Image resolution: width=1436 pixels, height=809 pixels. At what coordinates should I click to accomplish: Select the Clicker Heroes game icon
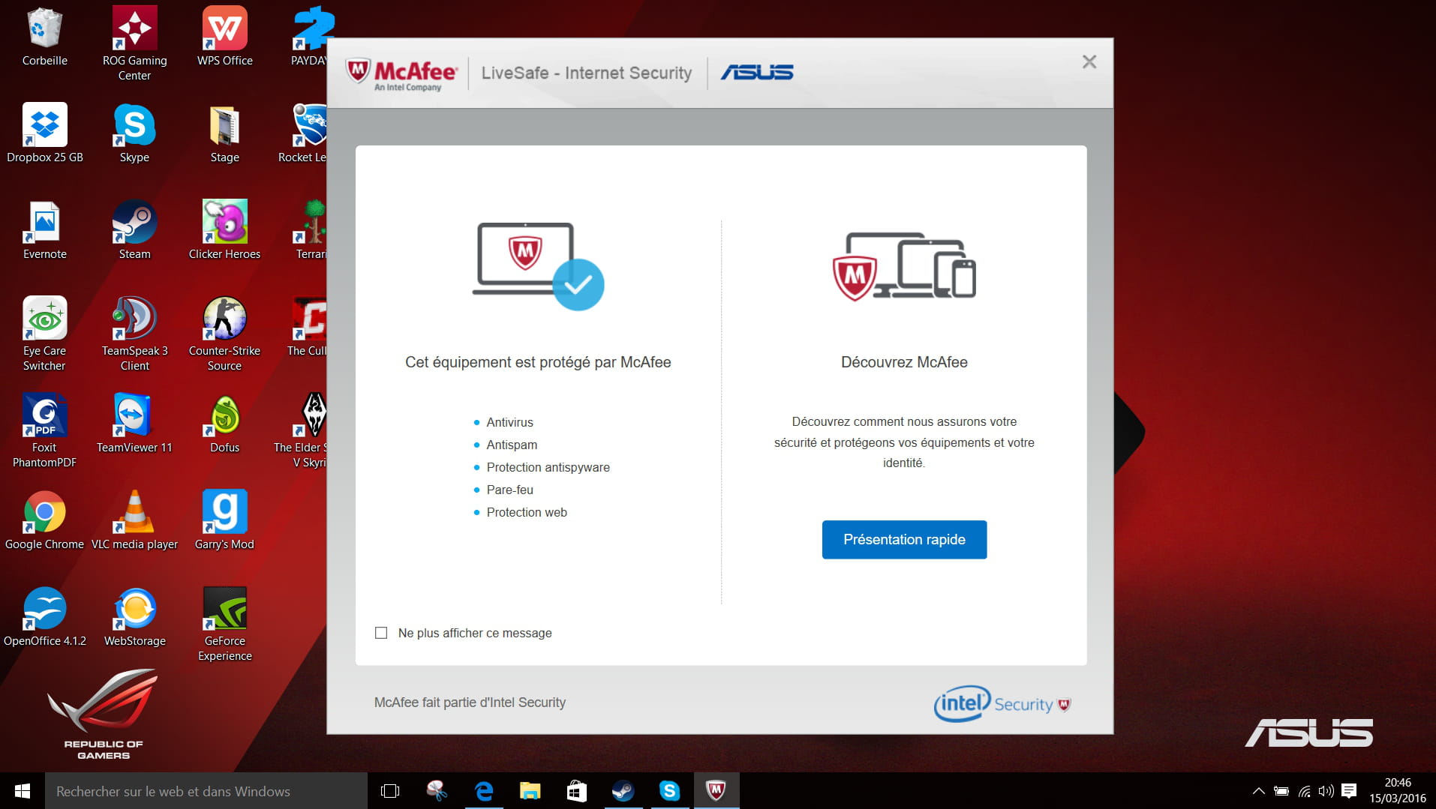225,230
